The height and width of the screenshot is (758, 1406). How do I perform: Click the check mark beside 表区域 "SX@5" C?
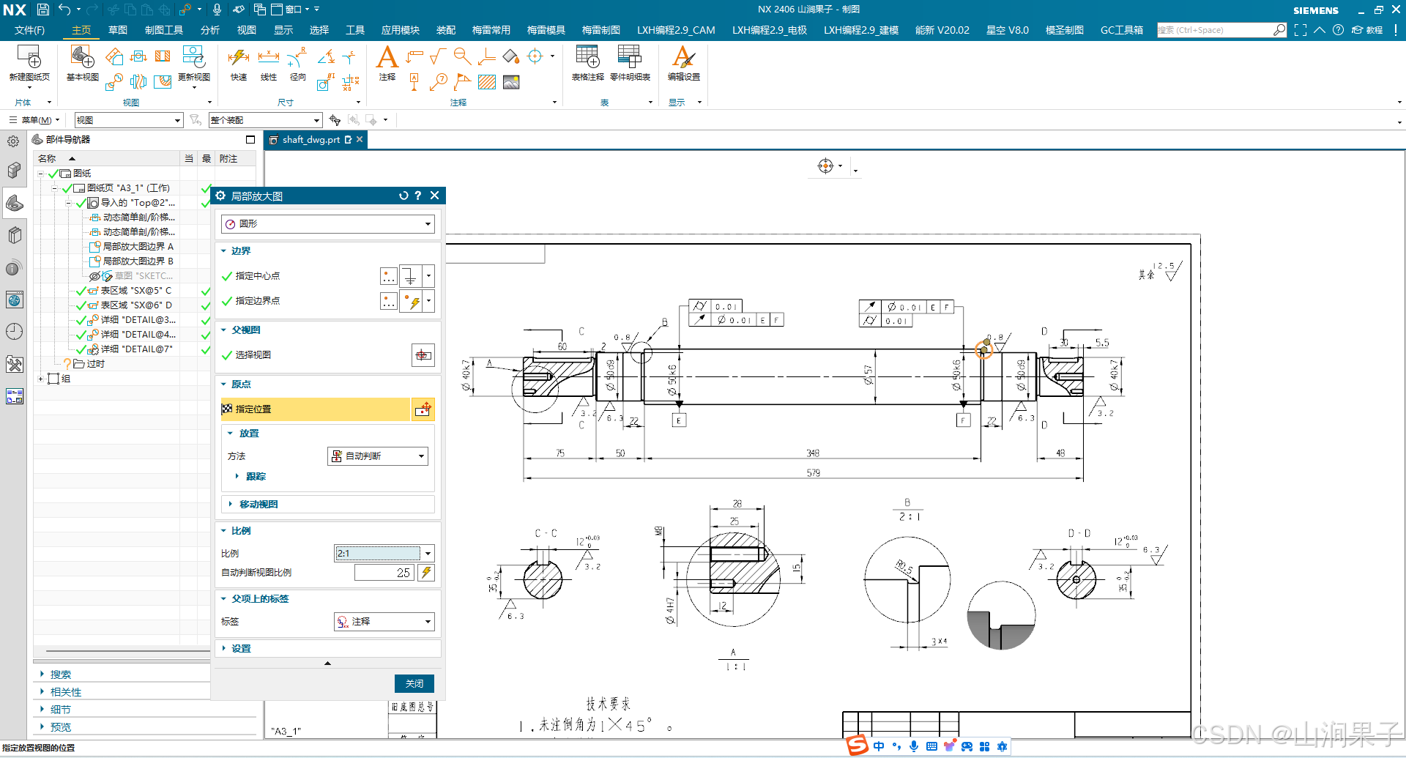pos(81,291)
